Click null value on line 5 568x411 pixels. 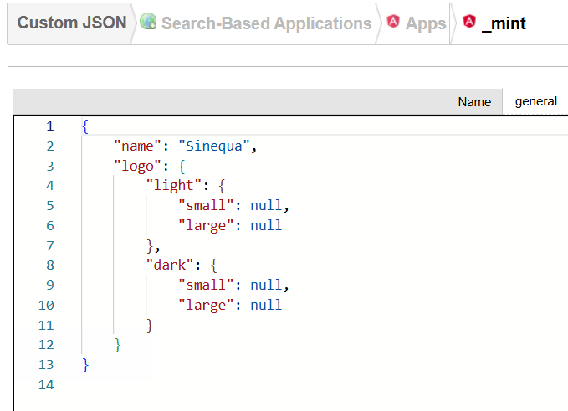pyautogui.click(x=266, y=206)
